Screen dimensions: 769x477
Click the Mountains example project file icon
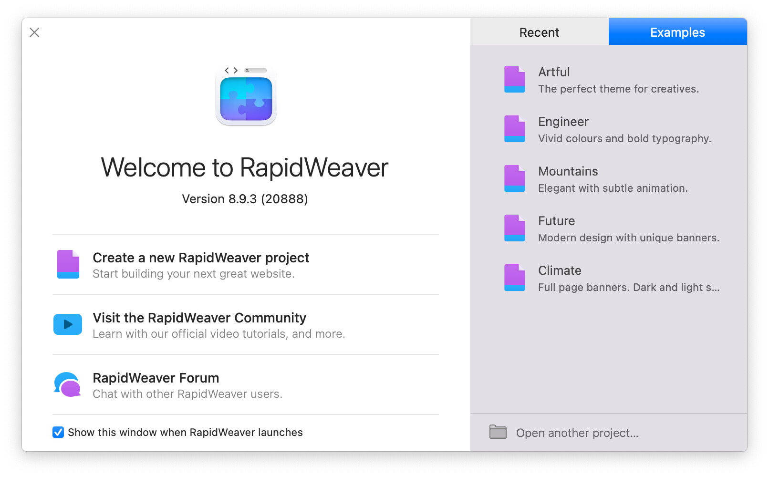point(515,178)
